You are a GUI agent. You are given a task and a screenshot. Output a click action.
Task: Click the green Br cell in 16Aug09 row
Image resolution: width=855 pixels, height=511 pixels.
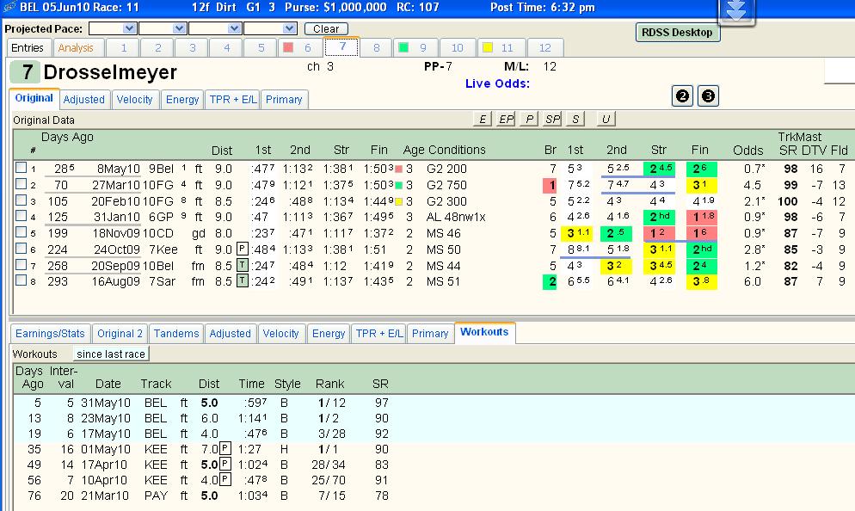tap(550, 282)
